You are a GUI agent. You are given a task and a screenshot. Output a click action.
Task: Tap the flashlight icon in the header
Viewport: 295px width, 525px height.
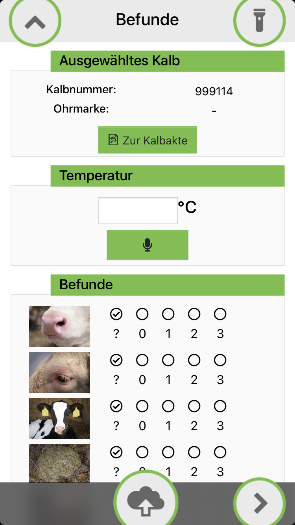tap(259, 20)
